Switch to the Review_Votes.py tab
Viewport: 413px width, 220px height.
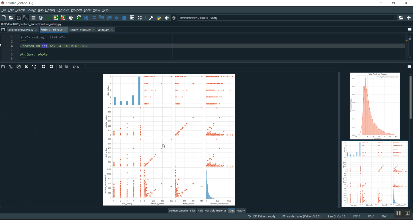[80, 30]
